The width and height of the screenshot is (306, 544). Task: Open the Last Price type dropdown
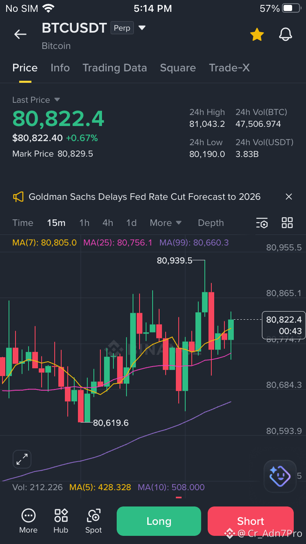point(57,100)
